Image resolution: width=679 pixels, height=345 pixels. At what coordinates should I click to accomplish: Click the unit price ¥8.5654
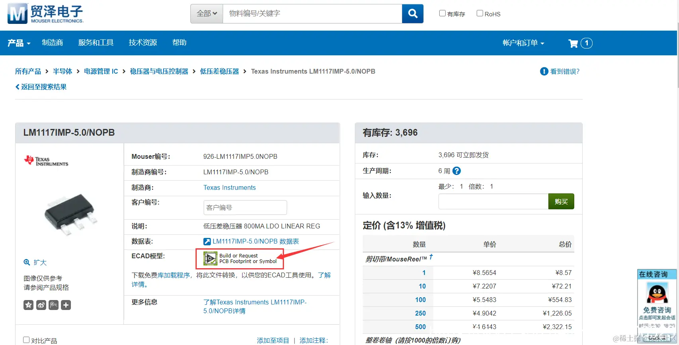click(484, 273)
